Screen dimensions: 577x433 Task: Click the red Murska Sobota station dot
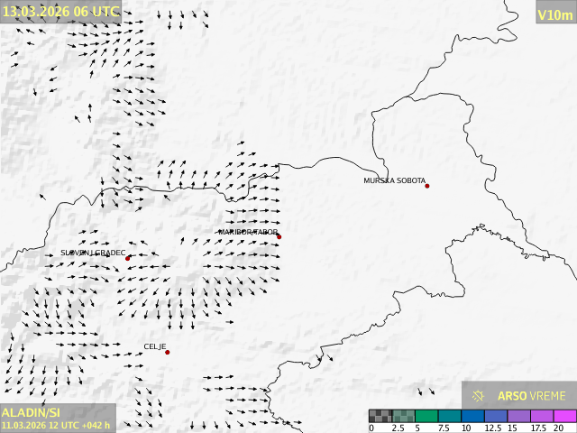pyautogui.click(x=427, y=186)
